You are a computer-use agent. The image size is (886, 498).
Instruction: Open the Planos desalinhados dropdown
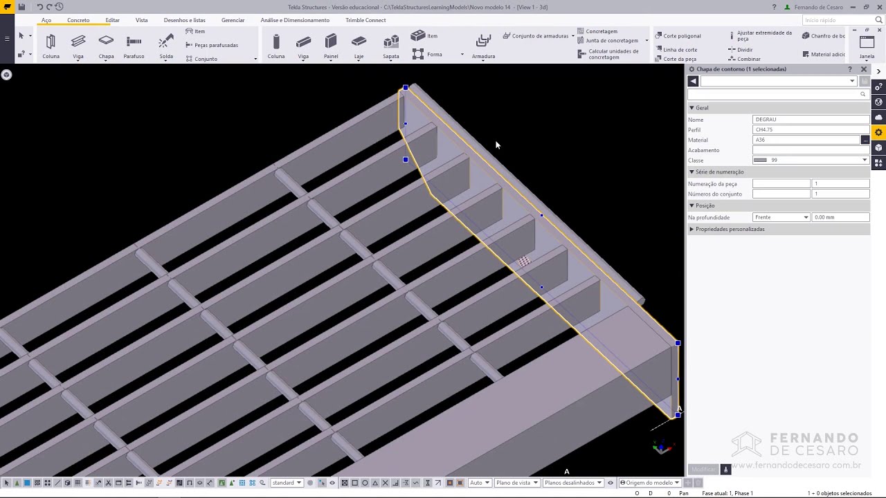[572, 483]
